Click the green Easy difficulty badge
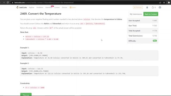This screenshot has width=171, height=96. 155,41
